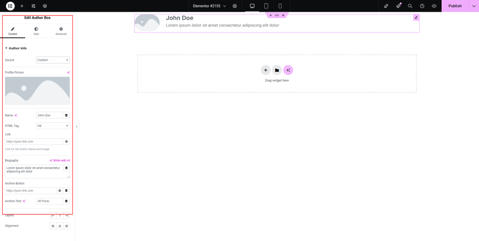The width and height of the screenshot is (479, 241).
Task: Add new container with plus button
Action: coord(266,70)
